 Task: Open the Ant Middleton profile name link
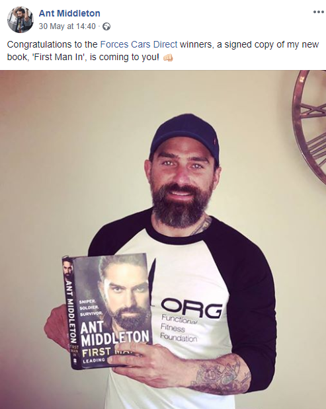[69, 13]
